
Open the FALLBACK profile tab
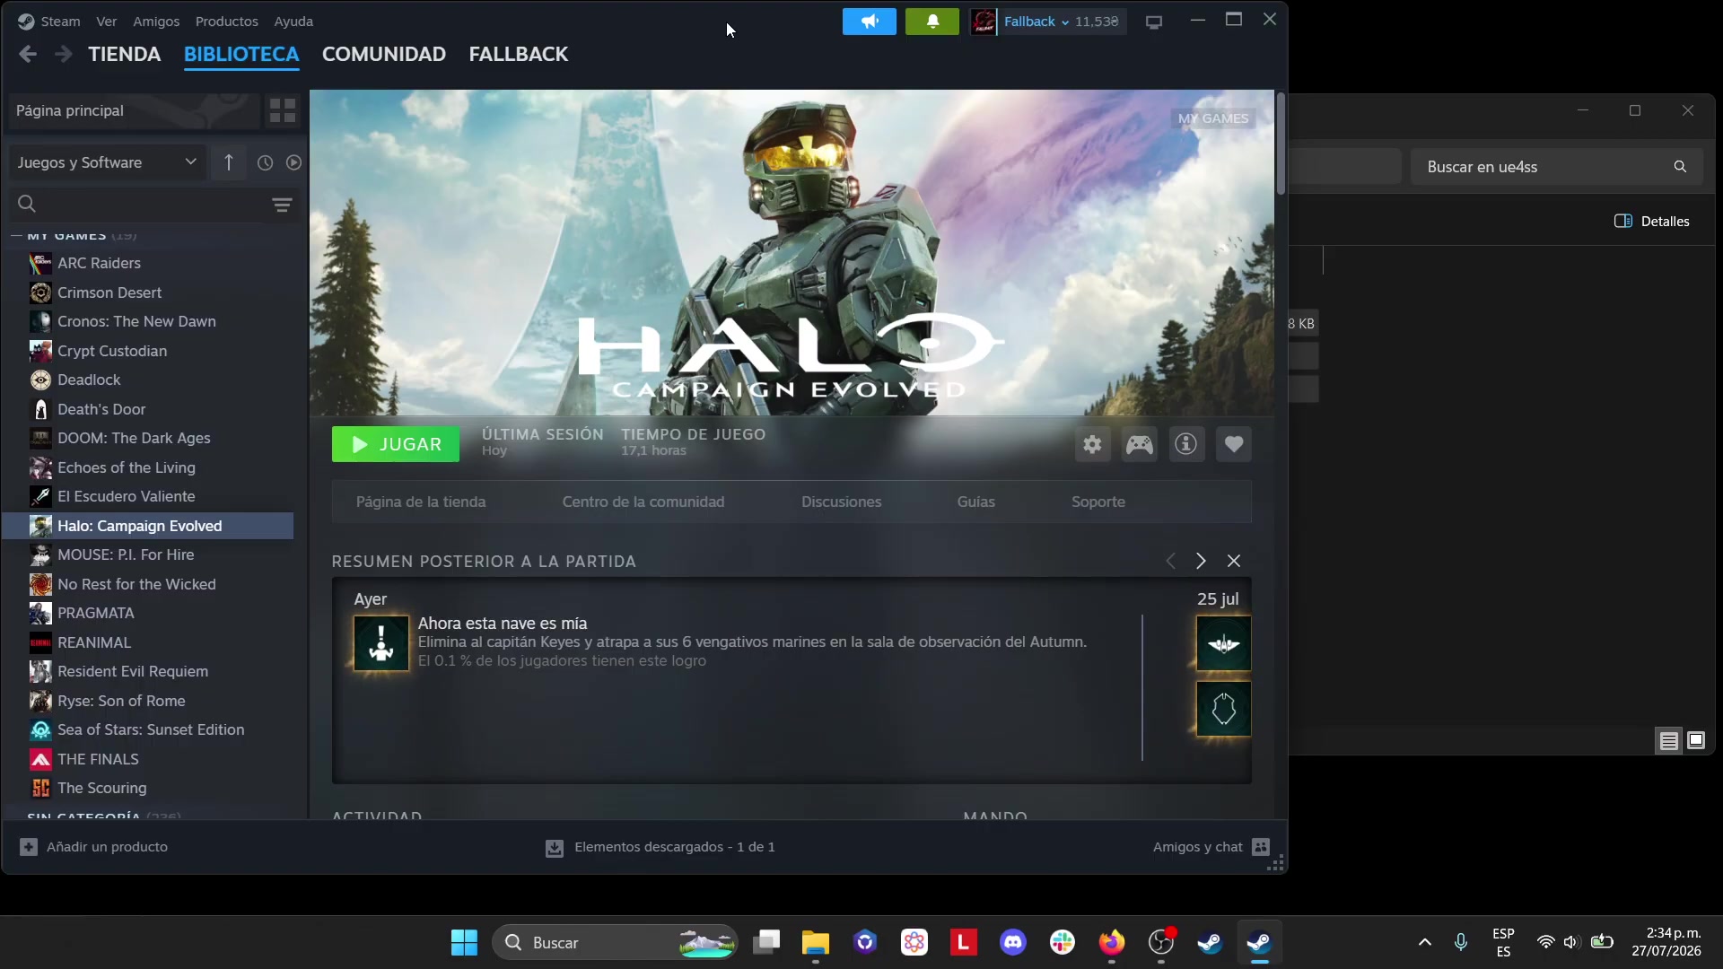(519, 55)
